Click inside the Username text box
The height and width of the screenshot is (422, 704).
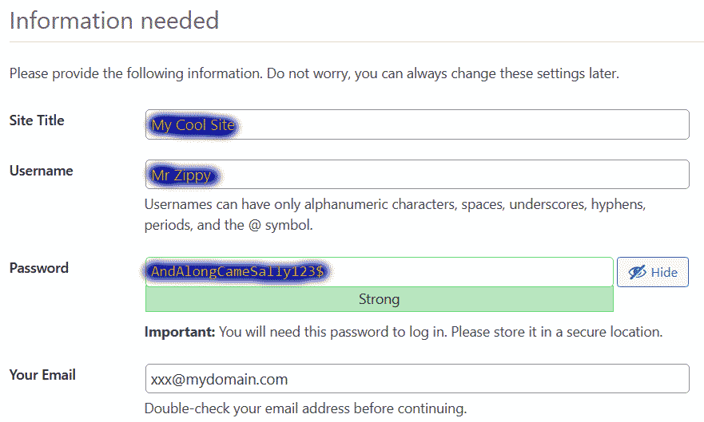(x=417, y=174)
